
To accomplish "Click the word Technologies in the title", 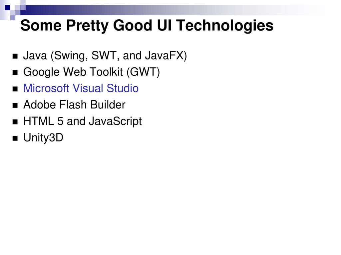I will [225, 26].
